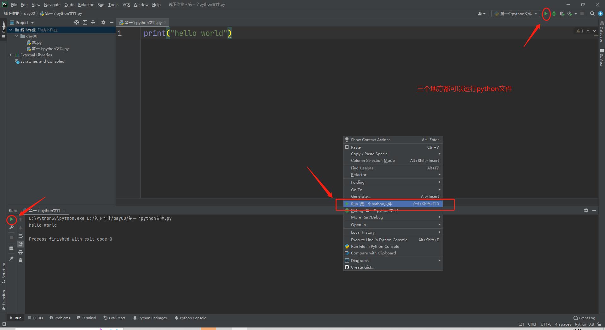Open the Favorites side tab
The height and width of the screenshot is (330, 605).
(x=4, y=300)
